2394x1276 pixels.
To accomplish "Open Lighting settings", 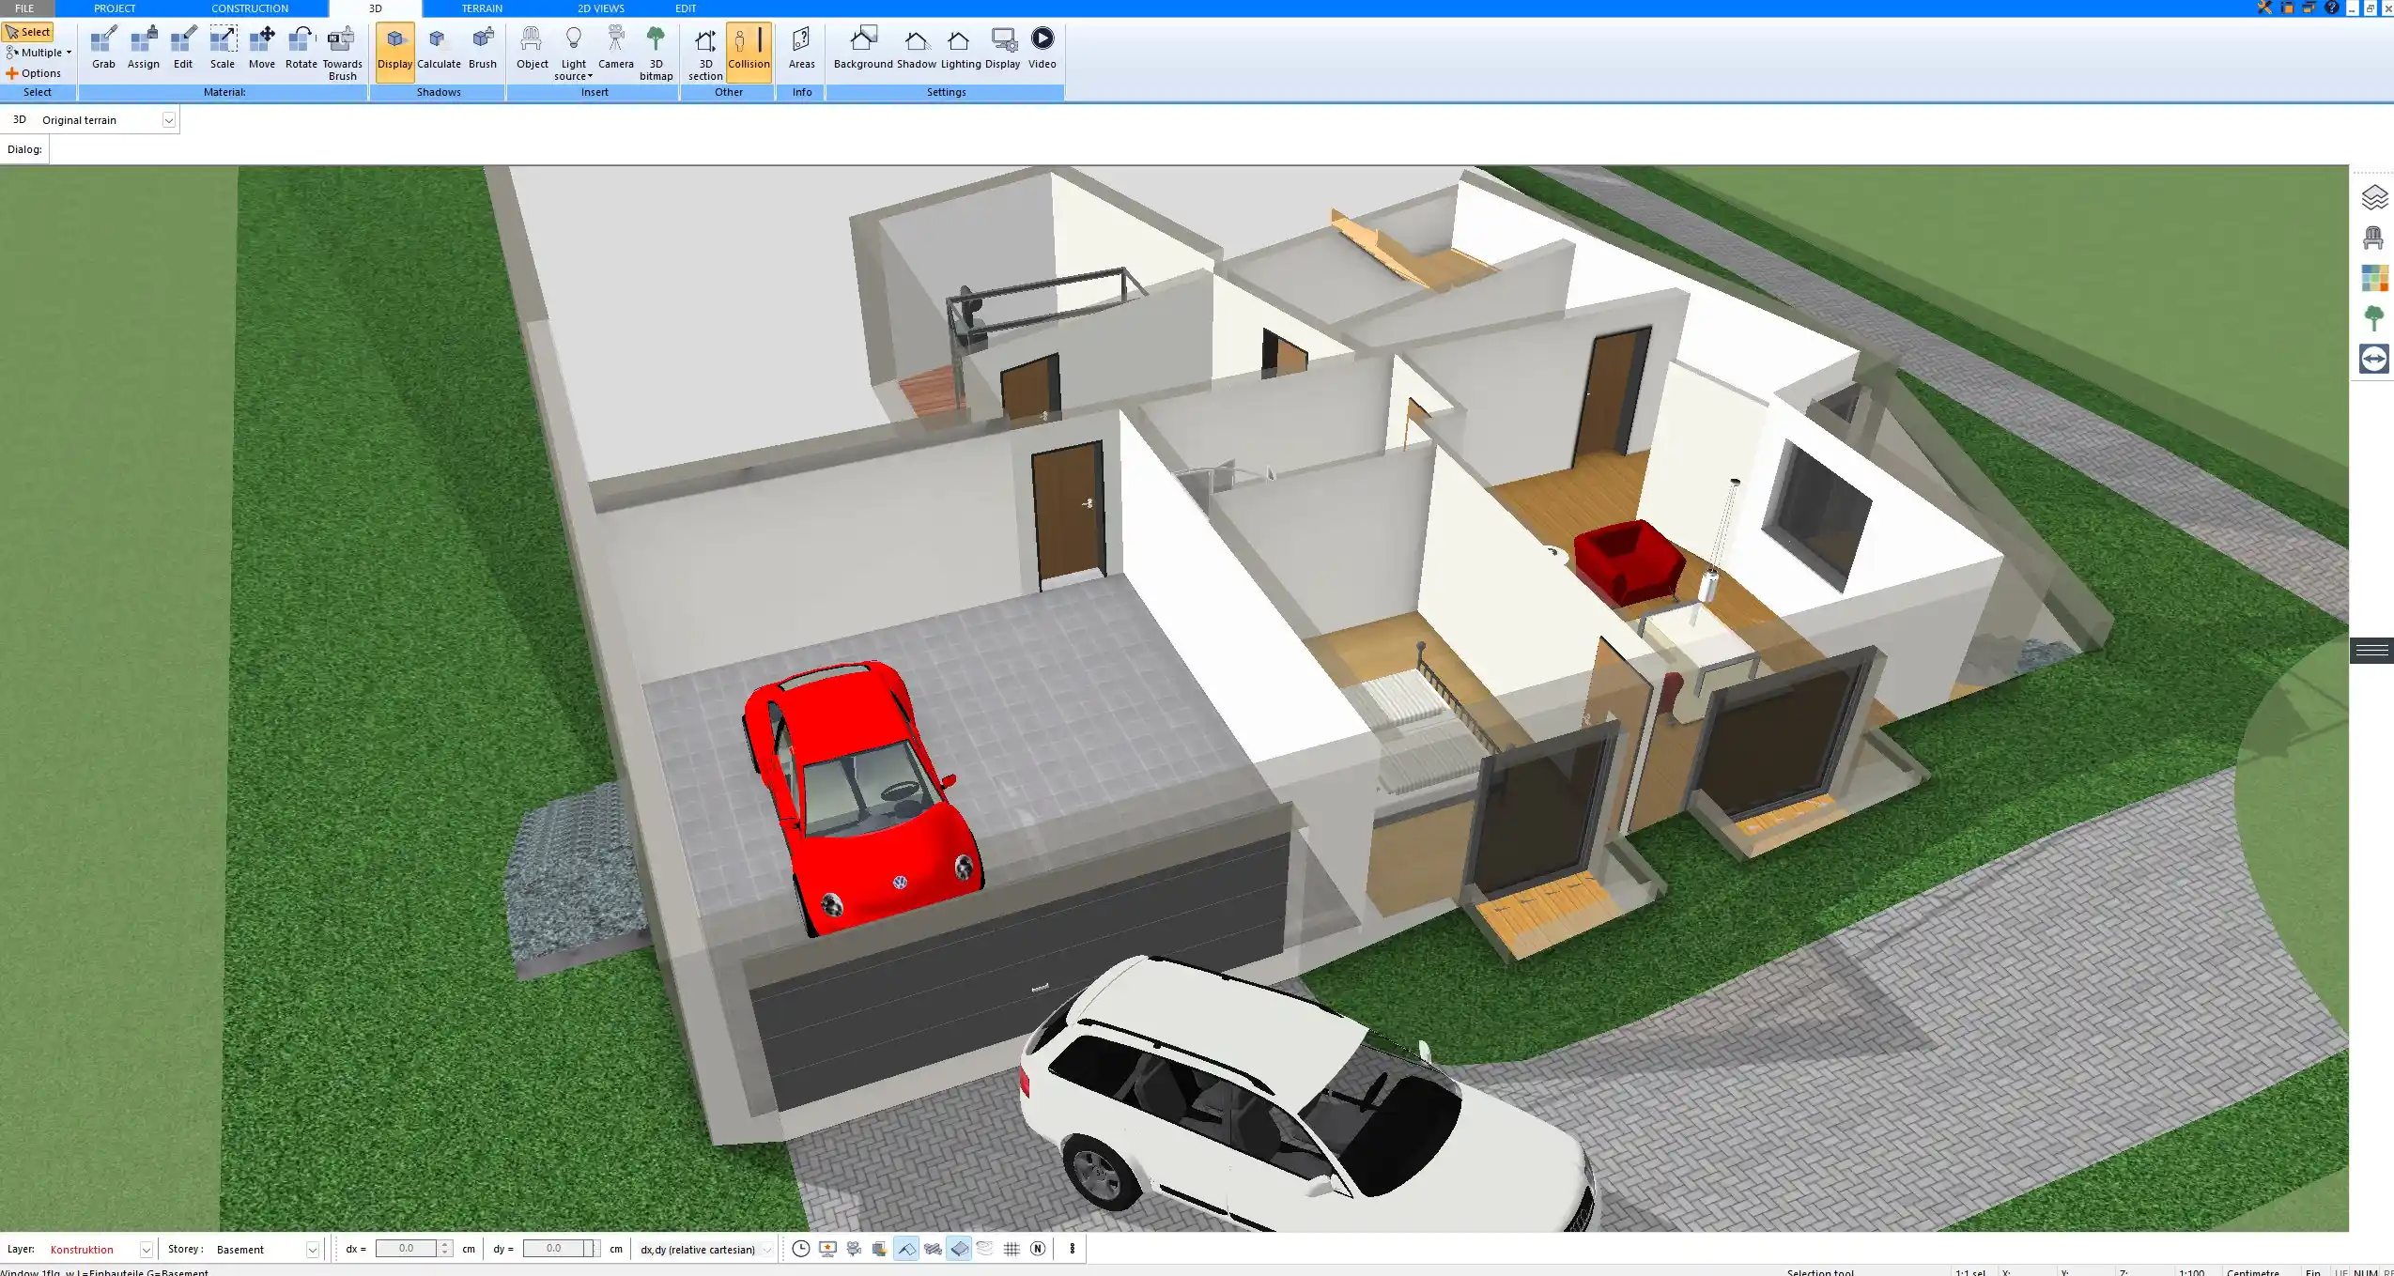I will 961,49.
